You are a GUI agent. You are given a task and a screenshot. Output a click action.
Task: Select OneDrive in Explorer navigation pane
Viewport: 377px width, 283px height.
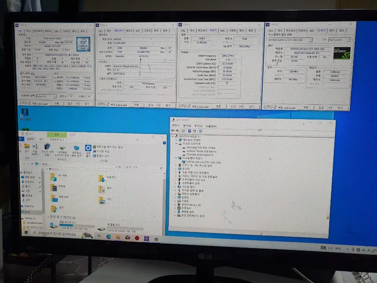click(27, 206)
